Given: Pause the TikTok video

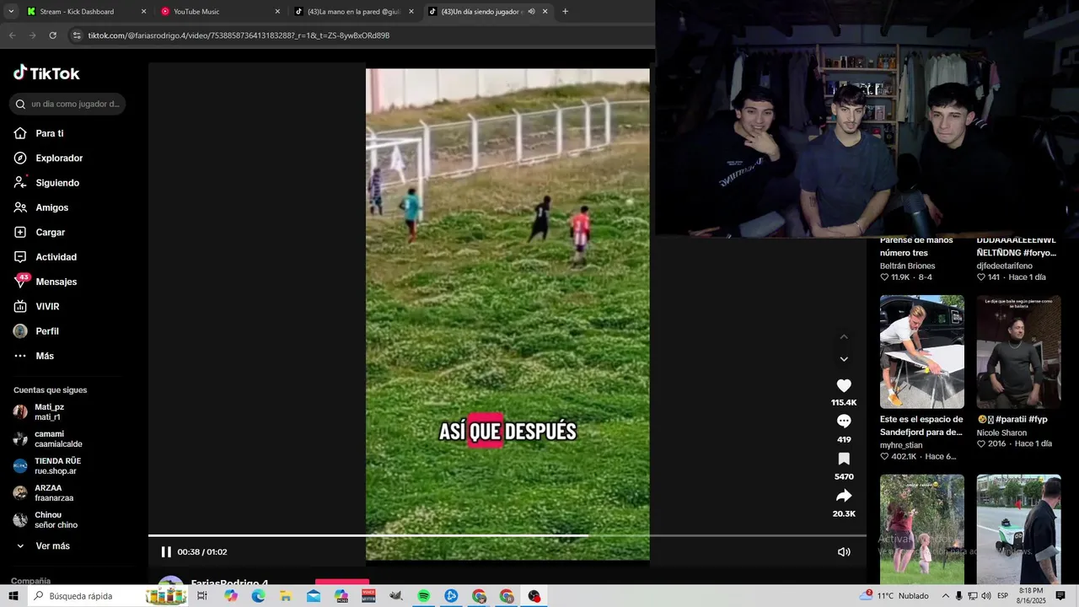Looking at the screenshot, I should [166, 552].
